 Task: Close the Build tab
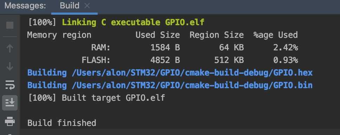87,6
